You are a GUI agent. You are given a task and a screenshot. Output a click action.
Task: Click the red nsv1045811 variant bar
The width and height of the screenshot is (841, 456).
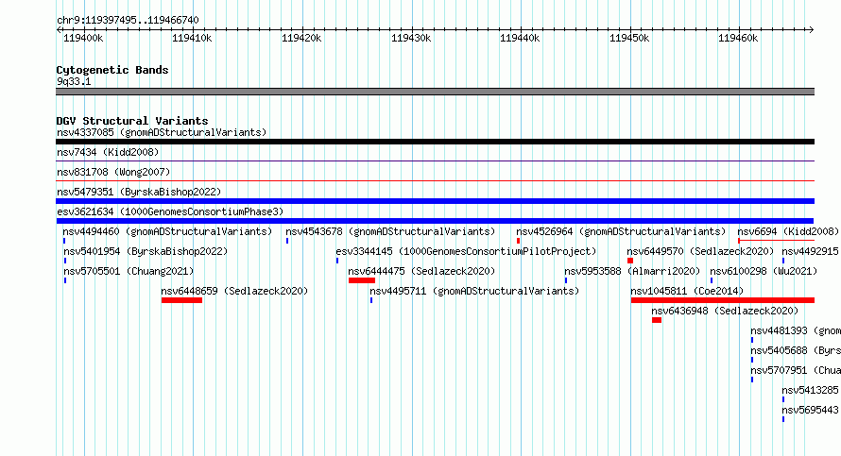(723, 300)
